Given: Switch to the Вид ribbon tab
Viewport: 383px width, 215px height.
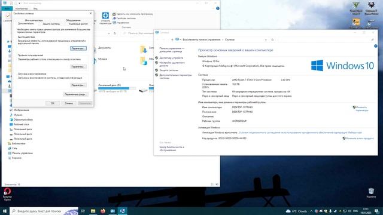Looking at the screenshot, I should pyautogui.click(x=35, y=8).
